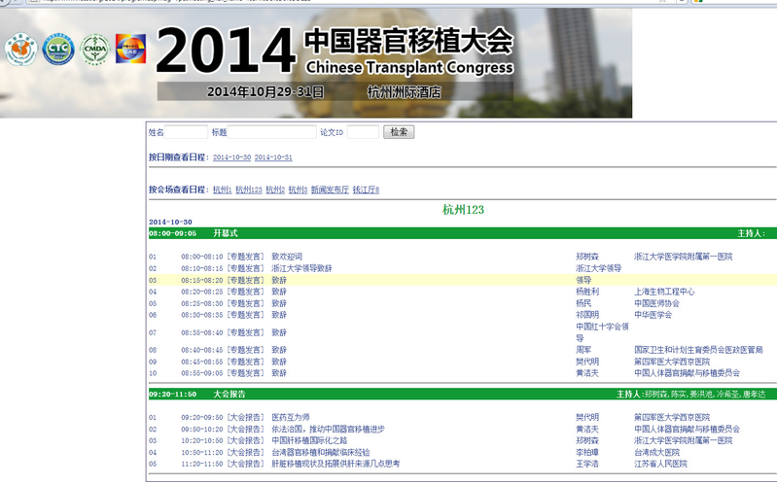Click the green CMDA logo
The height and width of the screenshot is (484, 777).
(x=95, y=49)
